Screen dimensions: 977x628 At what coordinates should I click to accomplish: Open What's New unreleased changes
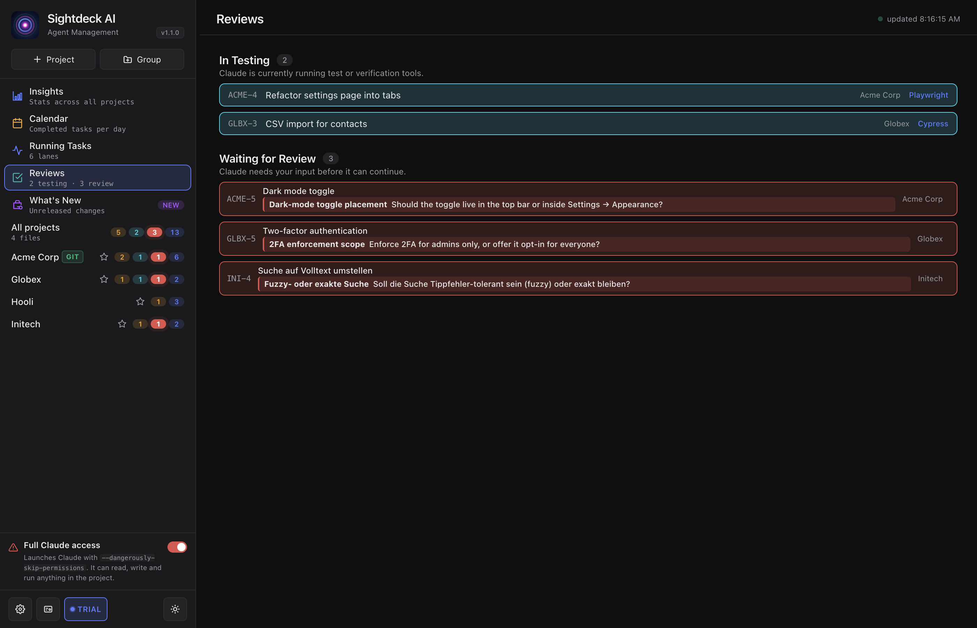pyautogui.click(x=97, y=205)
